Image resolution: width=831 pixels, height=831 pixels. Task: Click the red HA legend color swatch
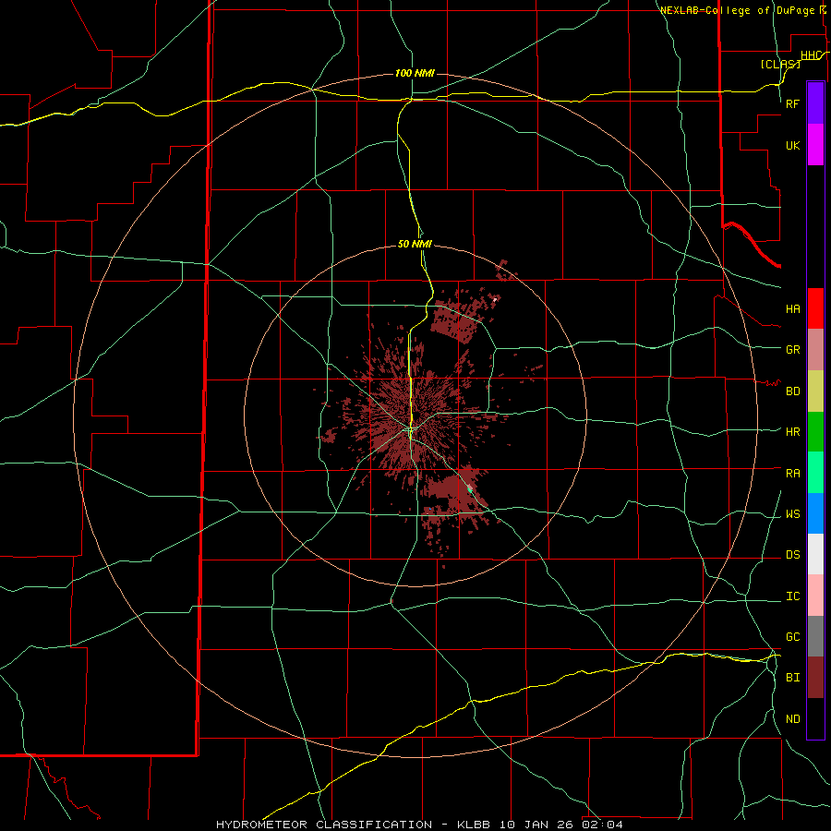pos(815,308)
